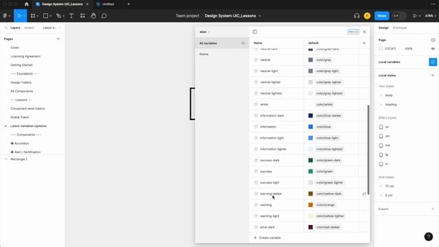
Task: Open the Resources components tool
Action: [x=82, y=16]
